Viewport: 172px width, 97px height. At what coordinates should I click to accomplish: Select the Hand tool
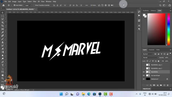pos(2,75)
